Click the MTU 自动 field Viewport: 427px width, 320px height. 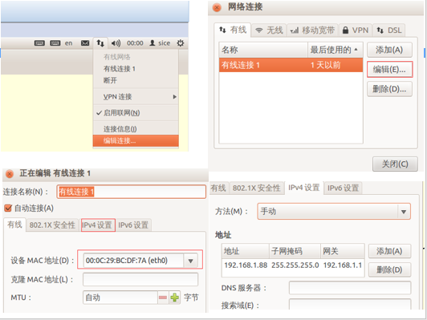pyautogui.click(x=120, y=298)
